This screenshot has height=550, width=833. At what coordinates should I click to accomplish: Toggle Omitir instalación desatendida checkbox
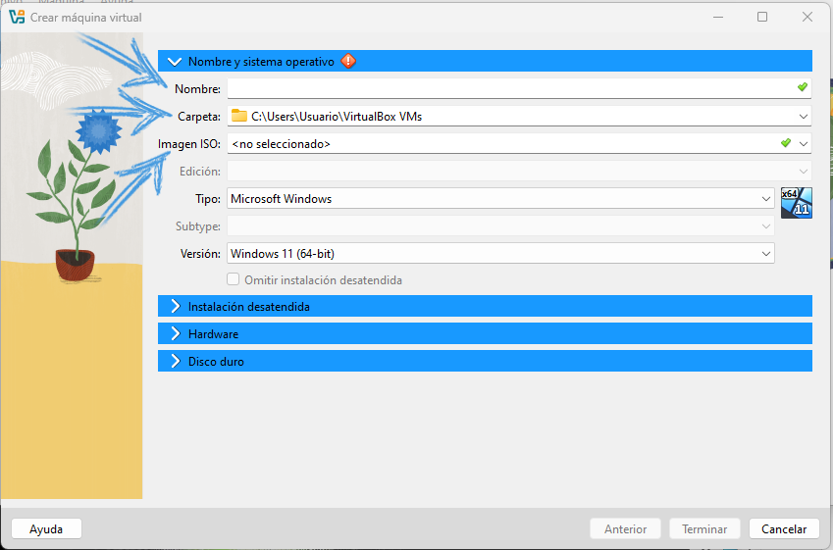coord(234,280)
